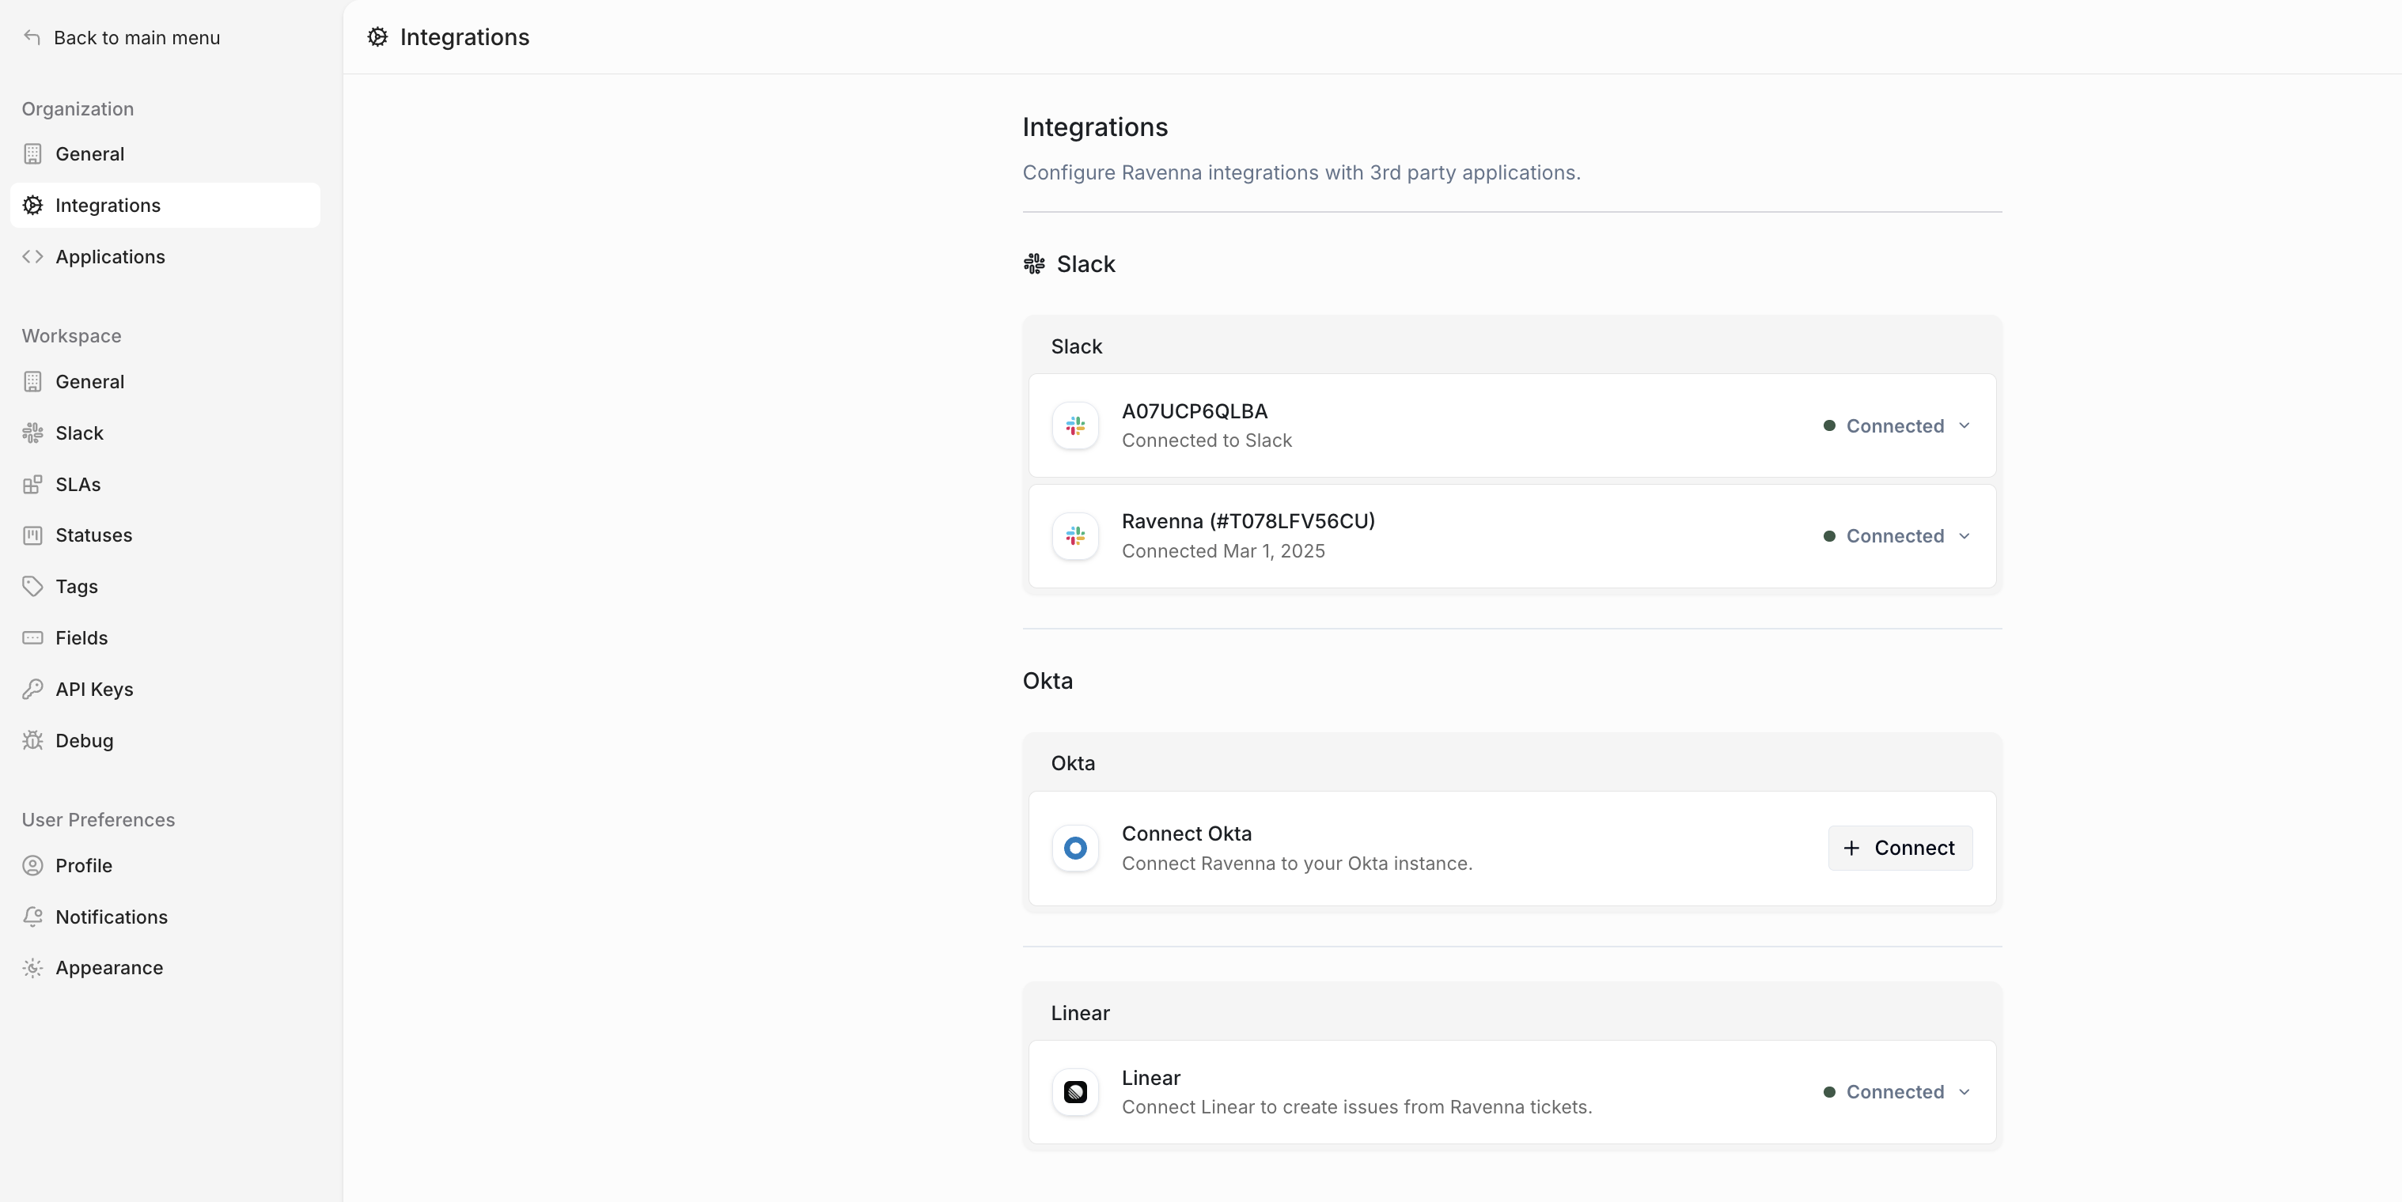The height and width of the screenshot is (1202, 2402).
Task: Click the Connected Mar 1, 2025 text
Action: (1223, 550)
